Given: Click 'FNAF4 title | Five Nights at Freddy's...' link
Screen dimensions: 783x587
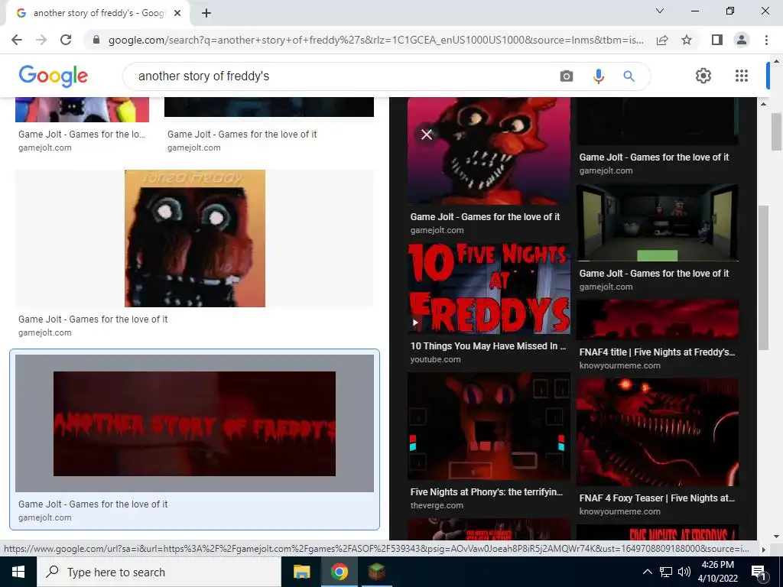Looking at the screenshot, I should [x=657, y=352].
